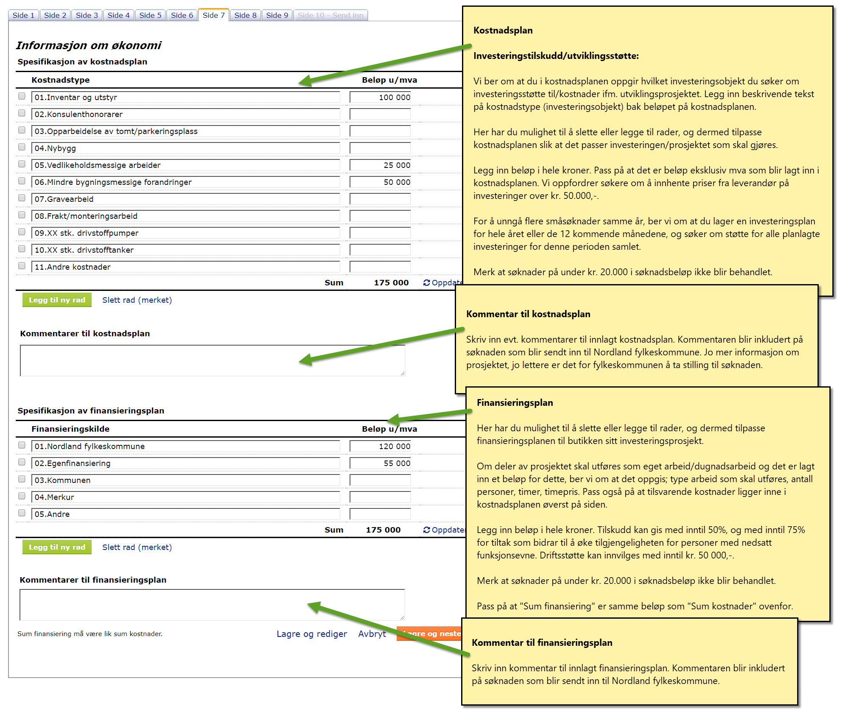Click the amount field for 03.Kommunen
Image resolution: width=851 pixels, height=723 pixels.
point(380,480)
